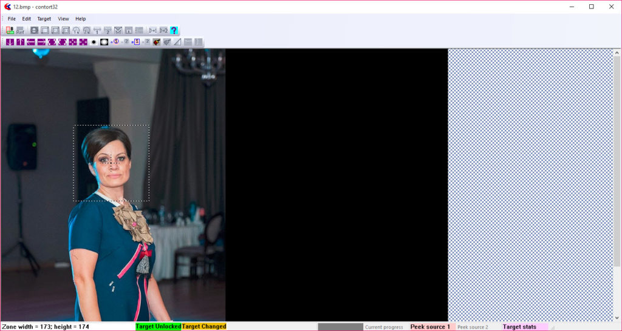Screen dimensions: 622x331
Task: Click the T-shaped number 2 toolbar icon
Action: click(108, 30)
